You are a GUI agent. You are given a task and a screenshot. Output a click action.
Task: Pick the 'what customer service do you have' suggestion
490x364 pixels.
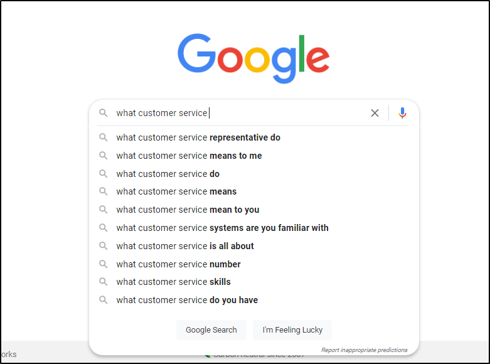187,300
